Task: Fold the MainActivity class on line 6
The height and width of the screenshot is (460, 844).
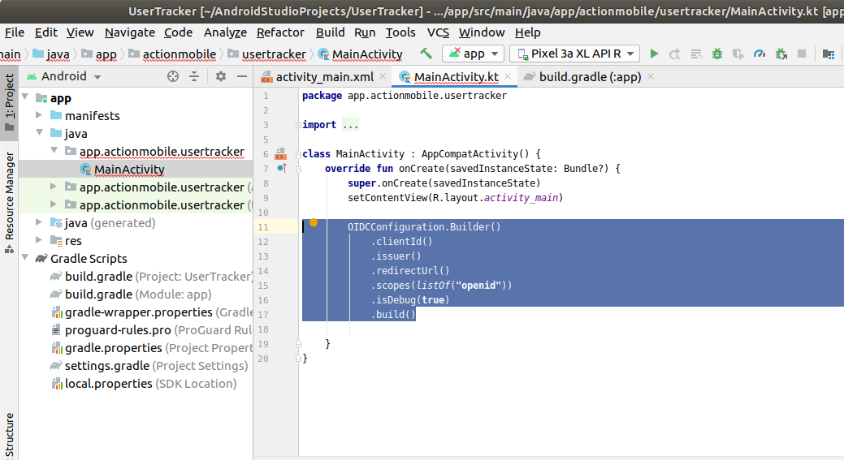Action: click(298, 154)
